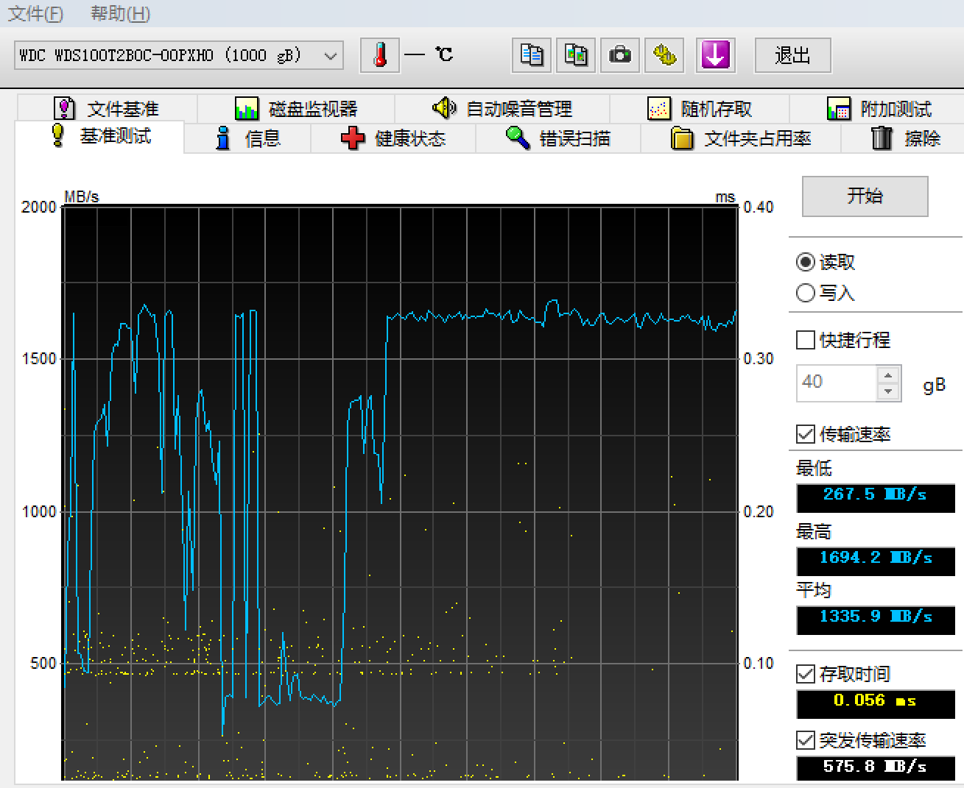Click the access time value 0.056 ms

(x=876, y=703)
